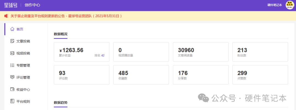Click the 创作中心 header title

point(32,5)
